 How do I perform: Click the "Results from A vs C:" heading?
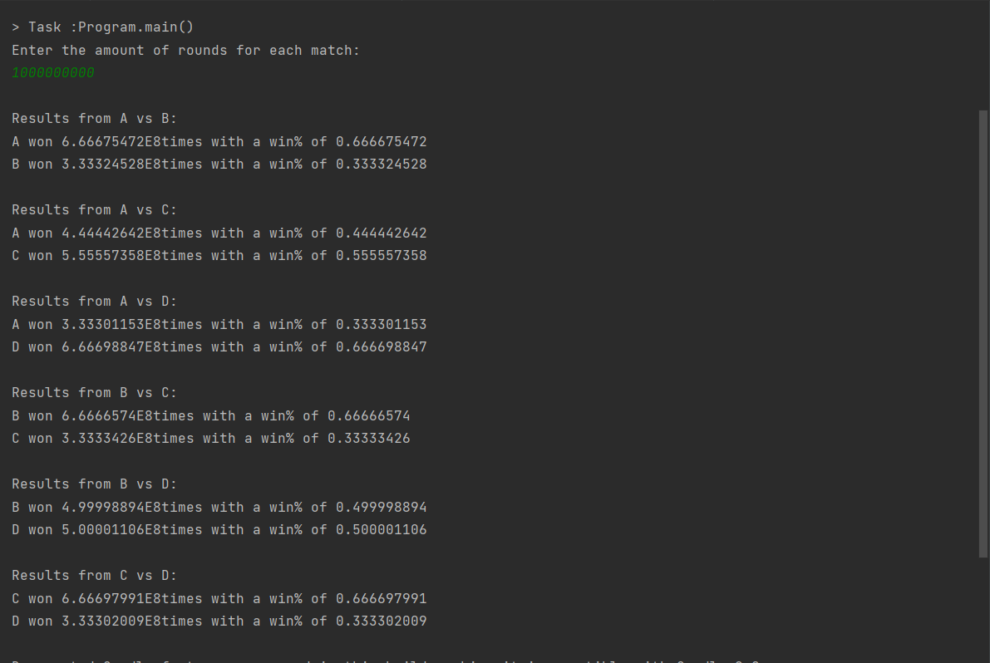point(94,210)
